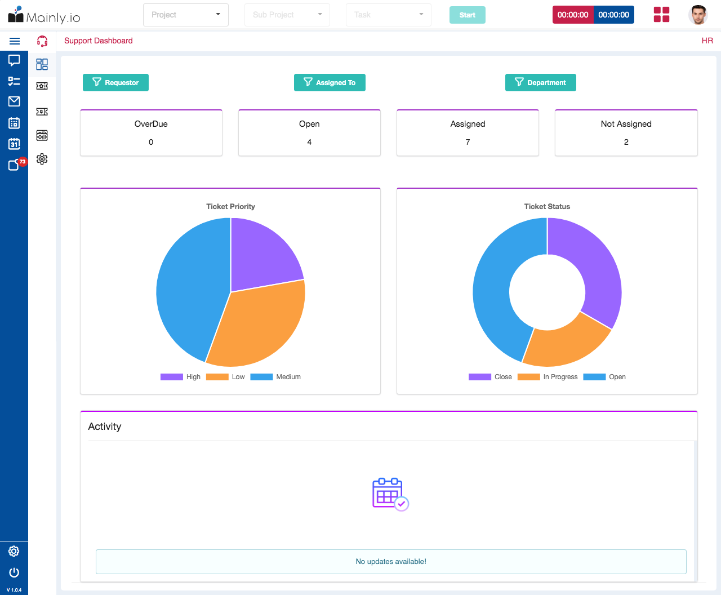Click the V 1.0.4 version label
Image resolution: width=721 pixels, height=595 pixels.
(14, 590)
